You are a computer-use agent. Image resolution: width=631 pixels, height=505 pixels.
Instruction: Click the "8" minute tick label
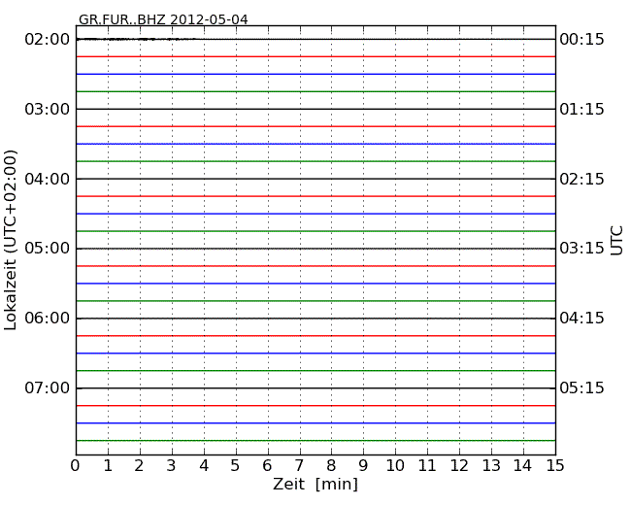point(331,465)
